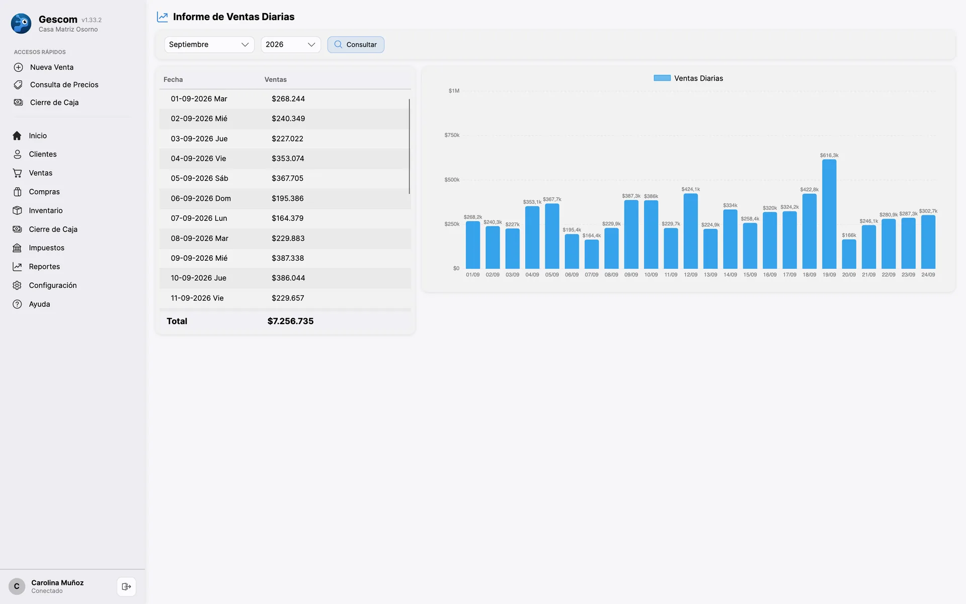Click the 19/09 bar in chart
The image size is (966, 604).
(x=829, y=214)
